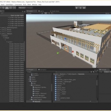
Task: Open the Editor folder in Project
Action: pos(32,77)
